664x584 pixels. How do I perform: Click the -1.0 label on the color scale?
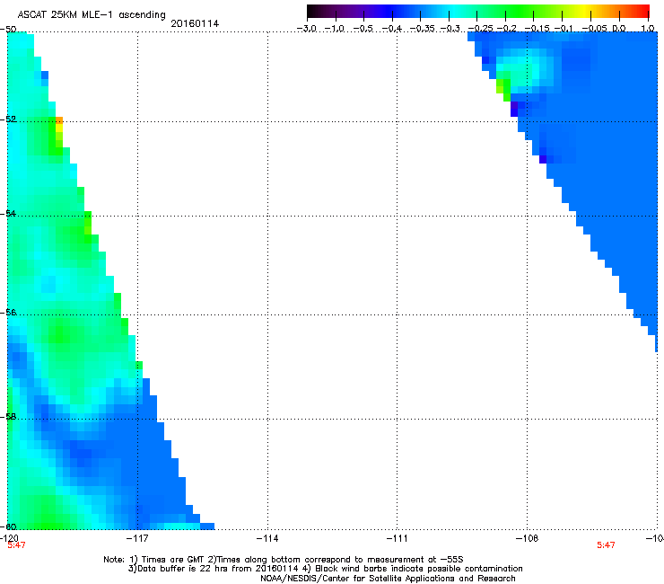tap(335, 29)
